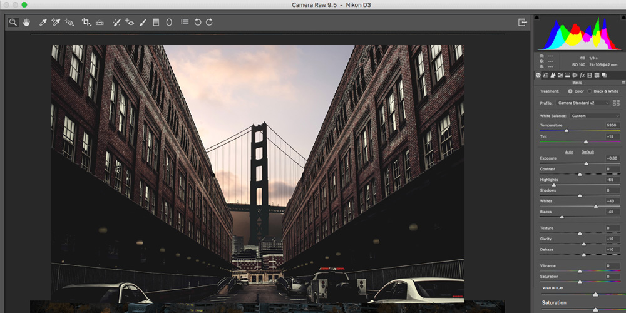Click the Dehaze value field +10

[612, 250]
